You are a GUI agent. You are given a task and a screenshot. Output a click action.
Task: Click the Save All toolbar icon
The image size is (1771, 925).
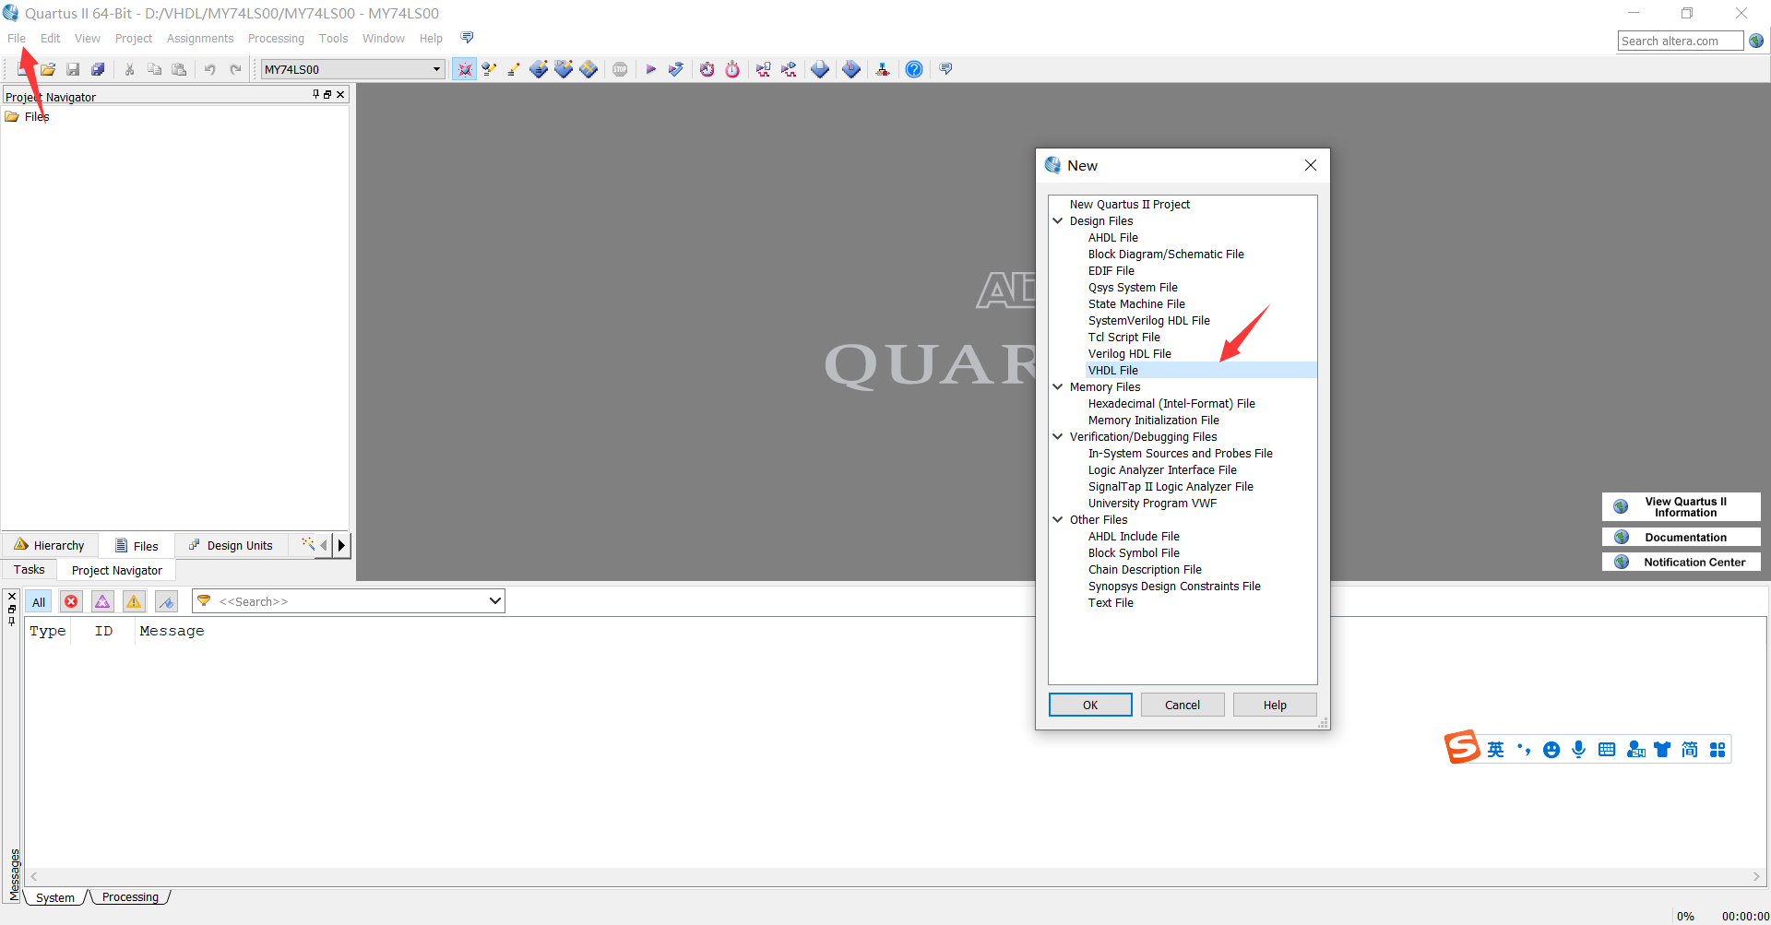tap(98, 69)
